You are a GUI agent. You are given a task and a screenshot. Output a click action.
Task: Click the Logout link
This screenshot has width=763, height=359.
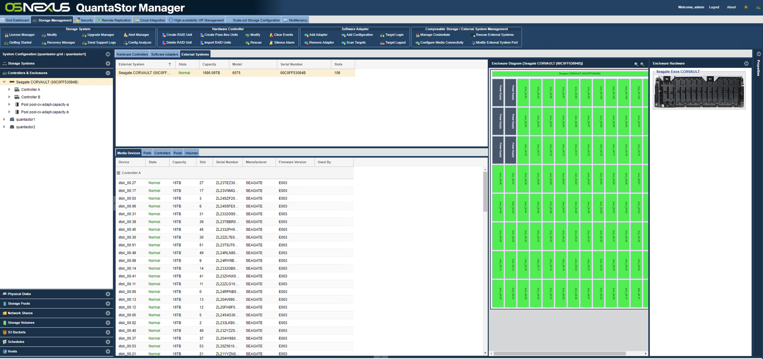(714, 7)
